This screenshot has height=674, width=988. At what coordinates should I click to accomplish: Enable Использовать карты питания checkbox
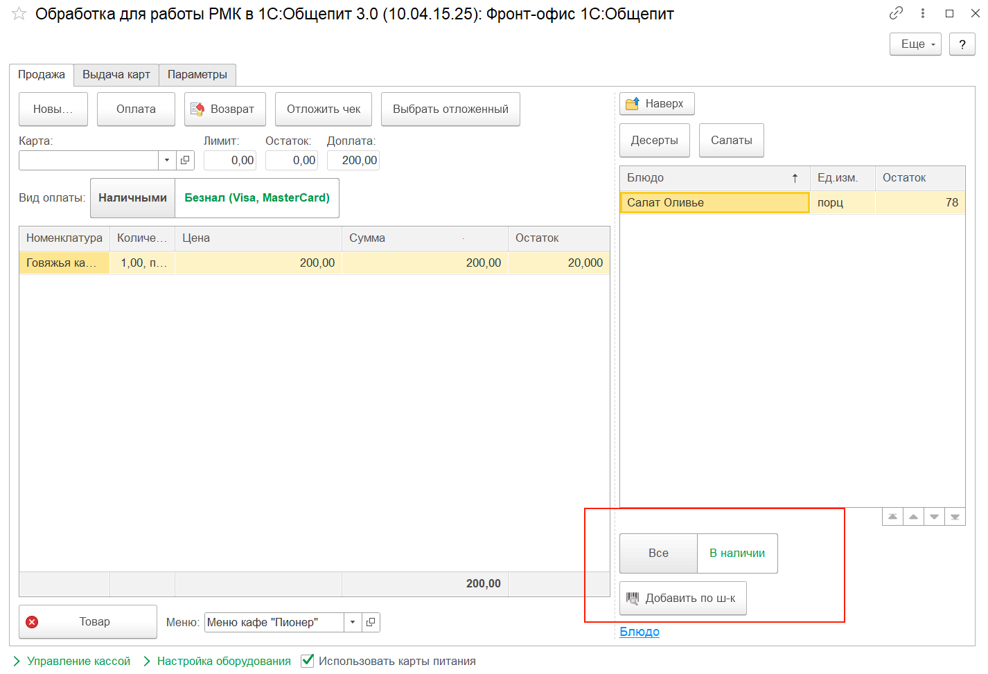coord(308,661)
